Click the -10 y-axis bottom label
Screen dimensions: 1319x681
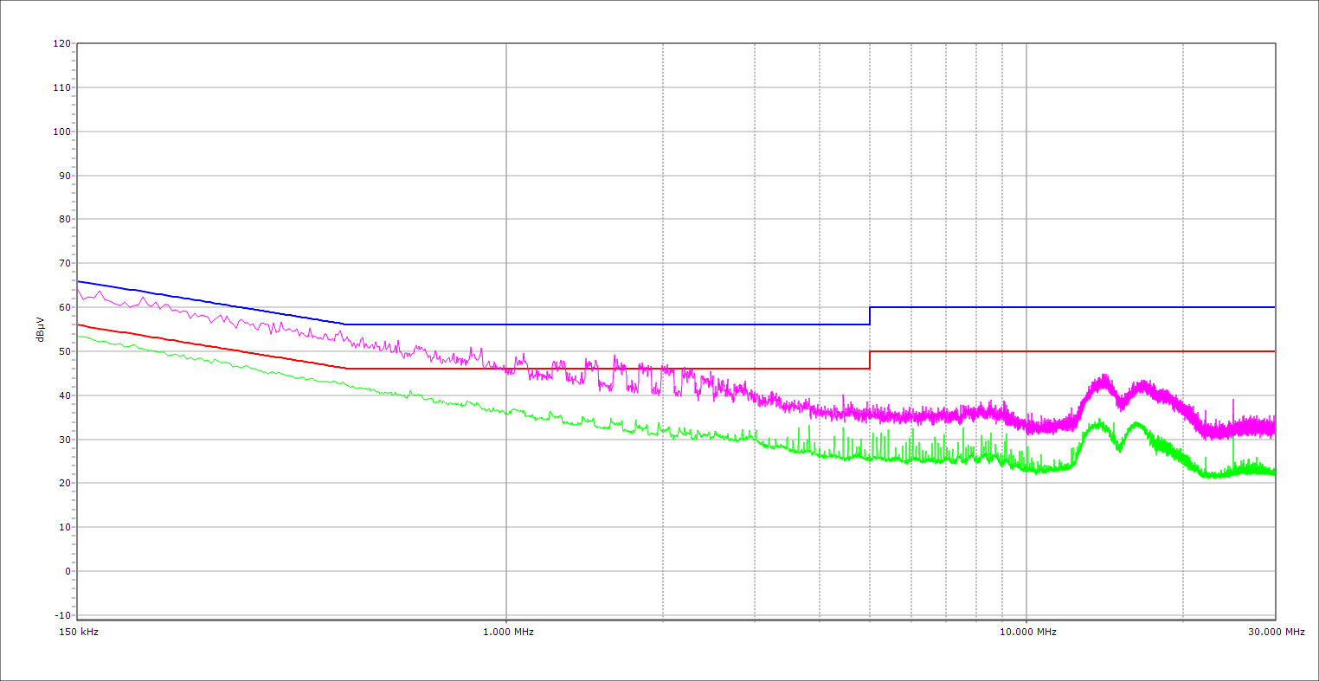tap(61, 615)
